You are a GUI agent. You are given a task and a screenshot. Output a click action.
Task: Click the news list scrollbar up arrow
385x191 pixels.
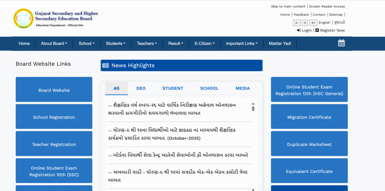(x=253, y=104)
